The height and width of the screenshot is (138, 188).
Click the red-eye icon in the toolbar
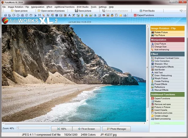[104, 15]
